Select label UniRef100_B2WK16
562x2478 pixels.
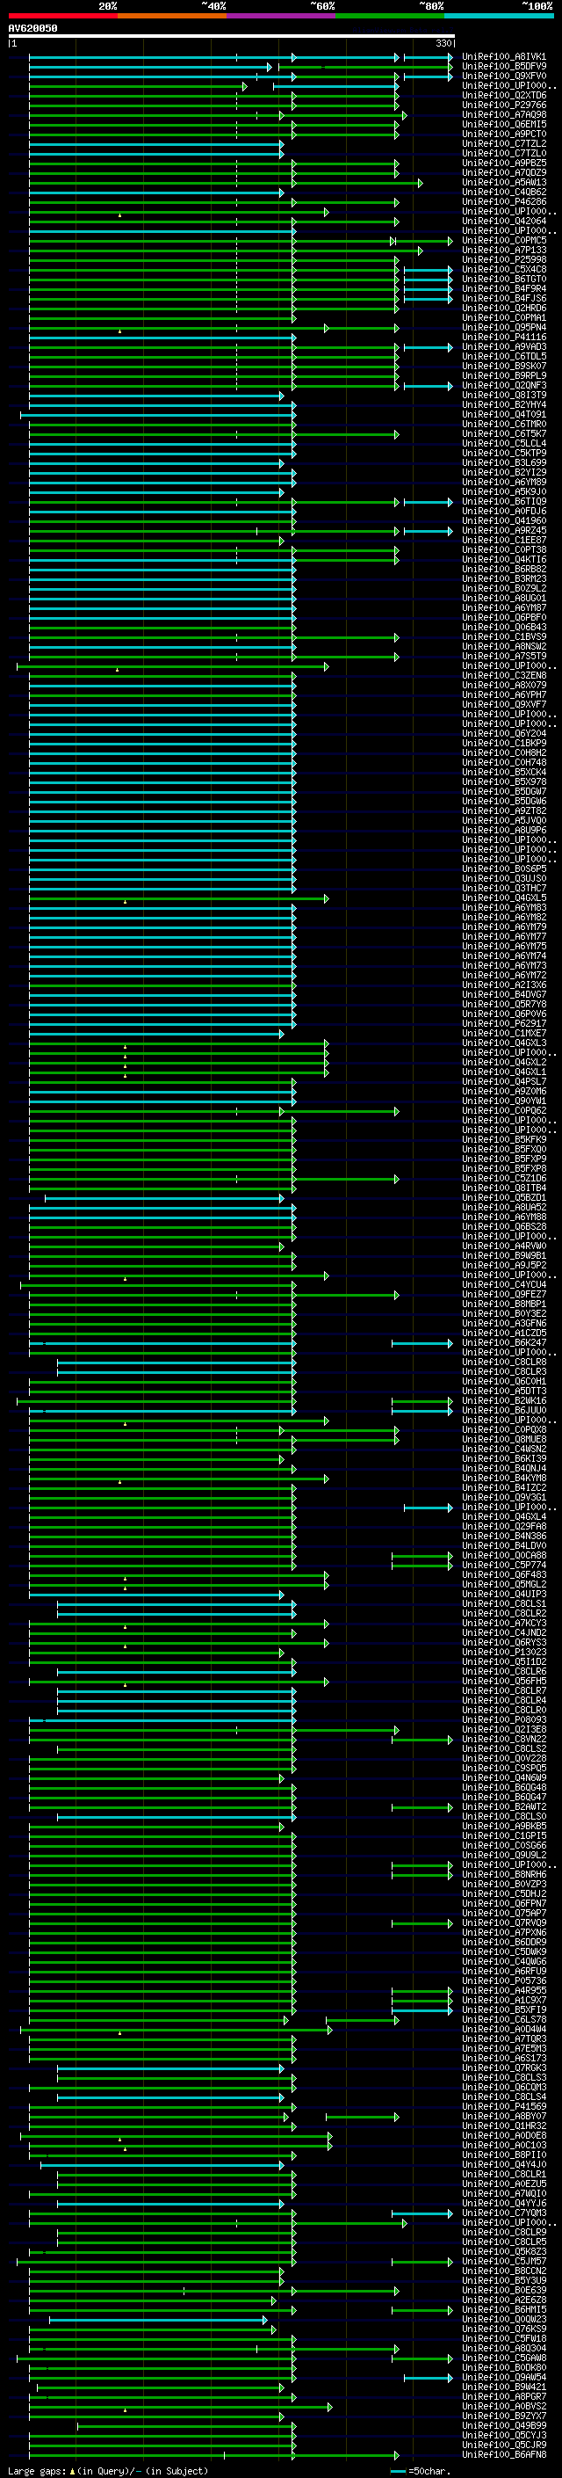pos(503,1400)
